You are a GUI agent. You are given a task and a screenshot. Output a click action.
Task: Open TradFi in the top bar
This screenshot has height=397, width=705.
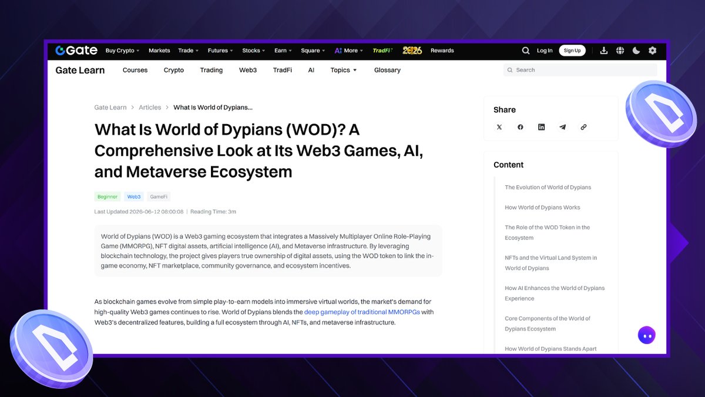click(383, 51)
